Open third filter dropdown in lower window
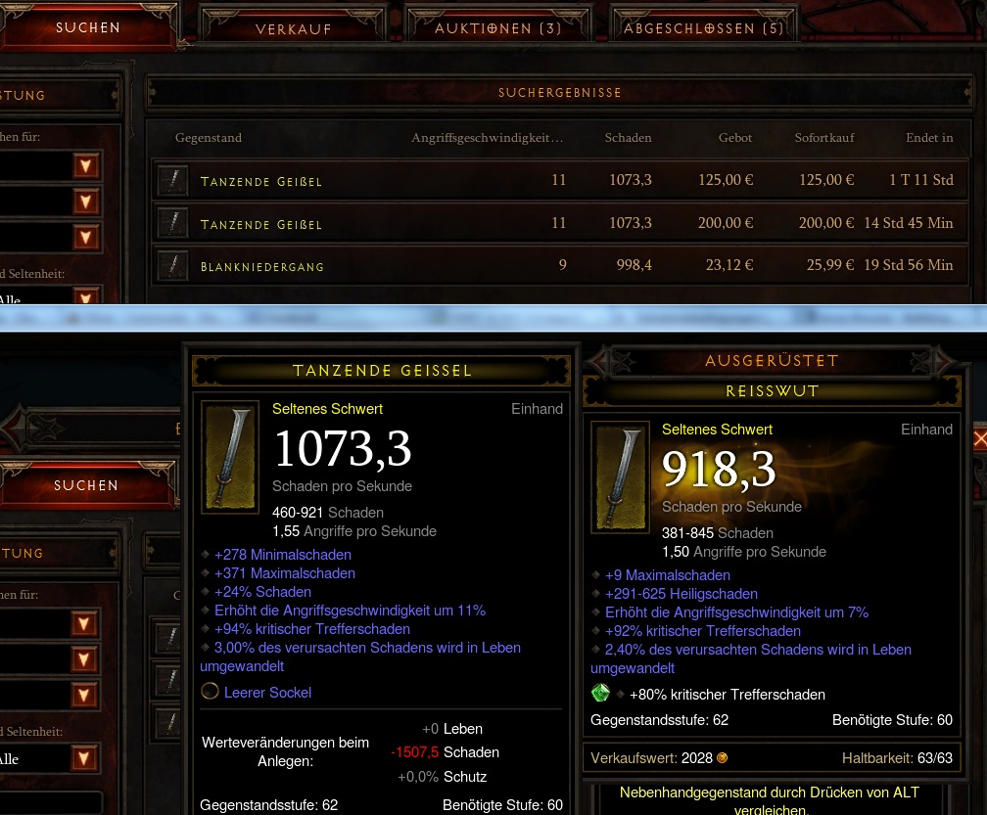987x815 pixels. [x=84, y=695]
